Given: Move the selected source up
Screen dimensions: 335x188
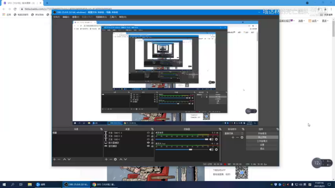Looking at the screenshot, I should point(121,159).
